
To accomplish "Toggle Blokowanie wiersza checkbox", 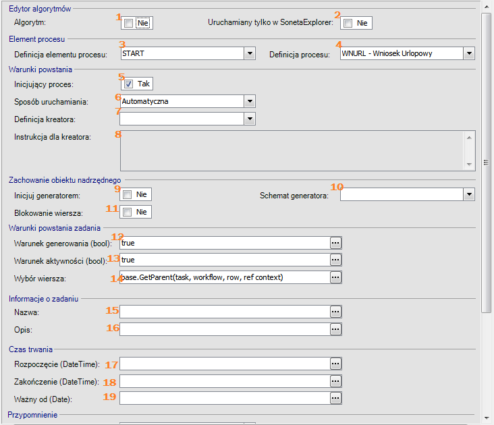I will click(x=128, y=213).
